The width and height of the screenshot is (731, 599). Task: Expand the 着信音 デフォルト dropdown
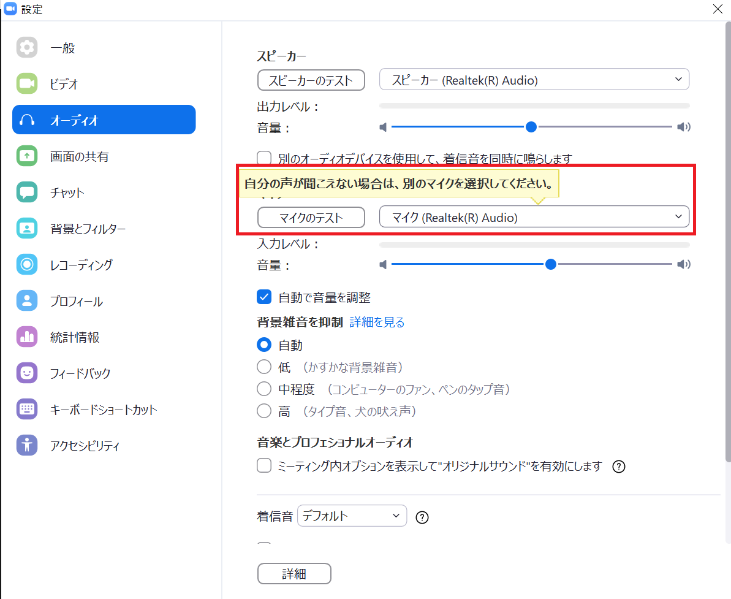[352, 516]
